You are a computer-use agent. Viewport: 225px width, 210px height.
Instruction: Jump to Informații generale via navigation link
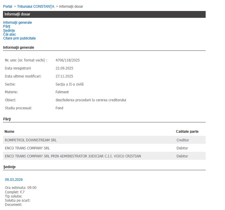click(x=17, y=23)
